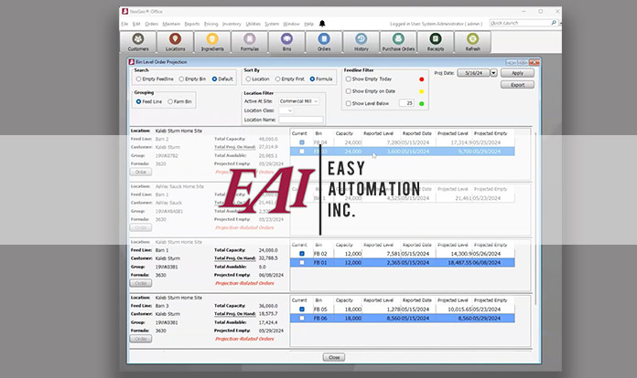The image size is (637, 378).
Task: Open the Reports menu
Action: [x=192, y=24]
